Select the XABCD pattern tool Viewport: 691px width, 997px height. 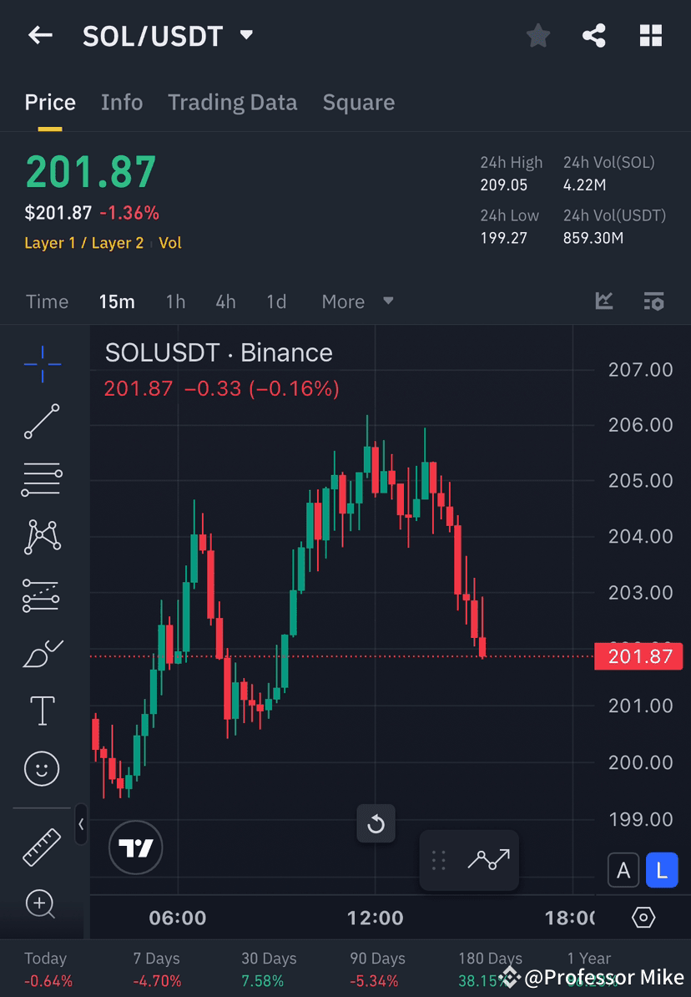pos(42,537)
